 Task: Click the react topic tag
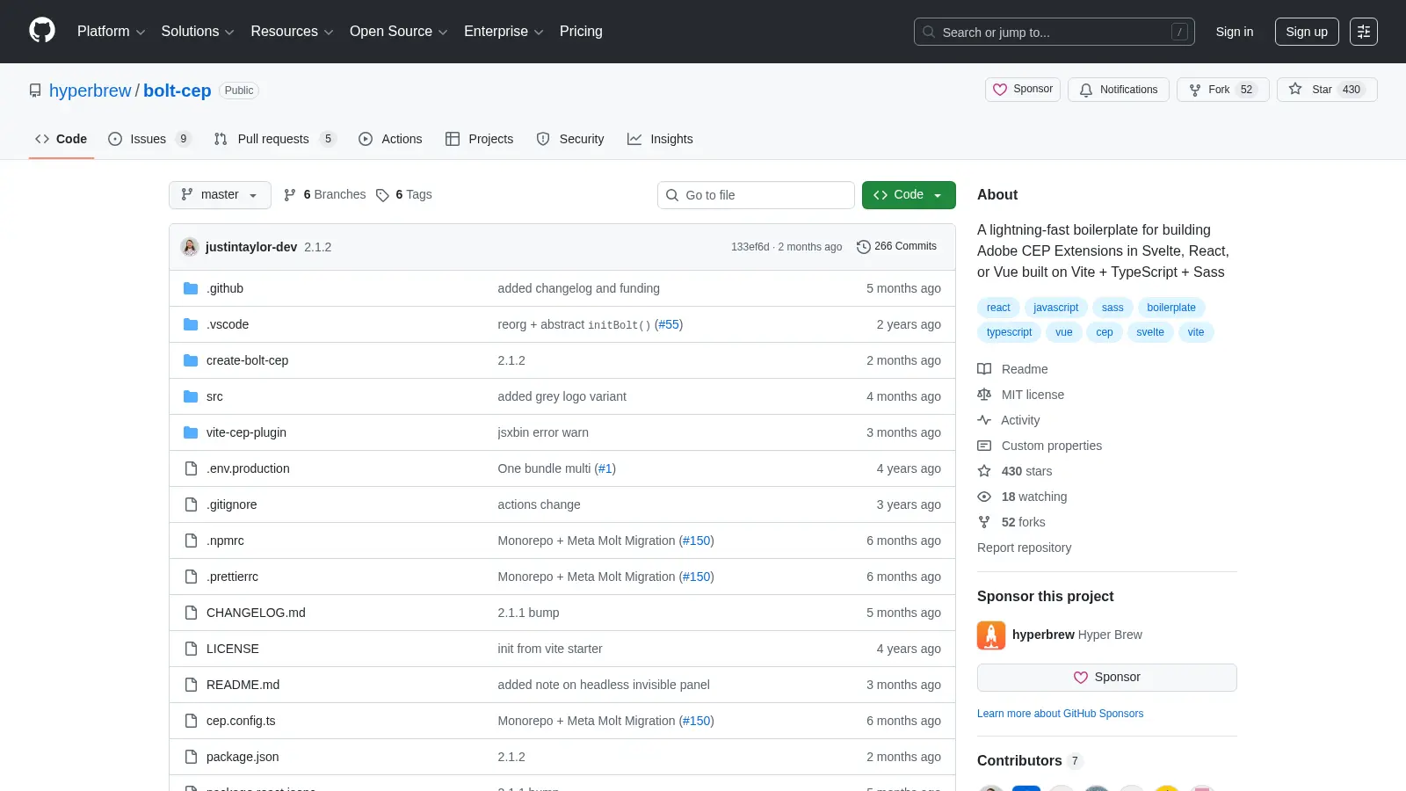point(998,308)
